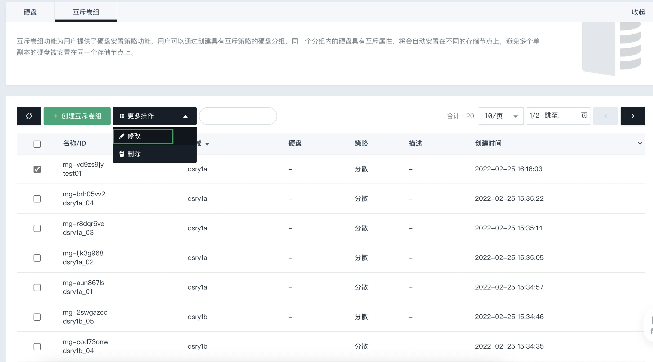Click the search input field
Viewport: 653px width, 362px height.
coord(238,116)
